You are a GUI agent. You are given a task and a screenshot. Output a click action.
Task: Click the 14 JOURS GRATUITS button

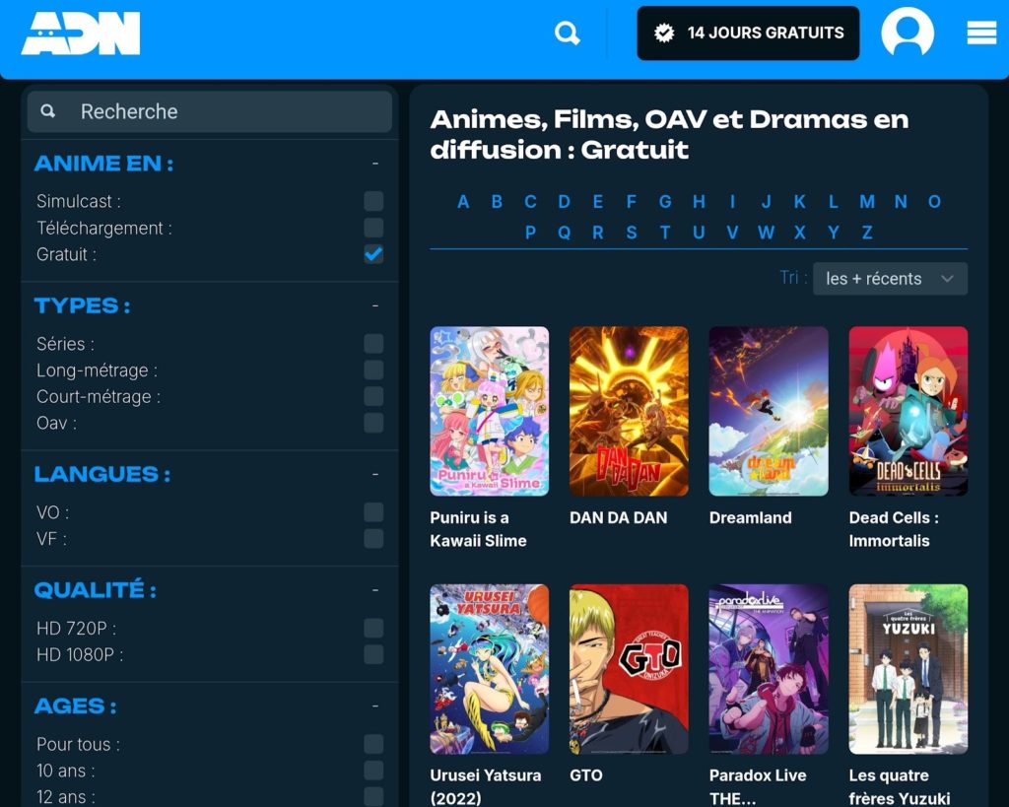[748, 34]
